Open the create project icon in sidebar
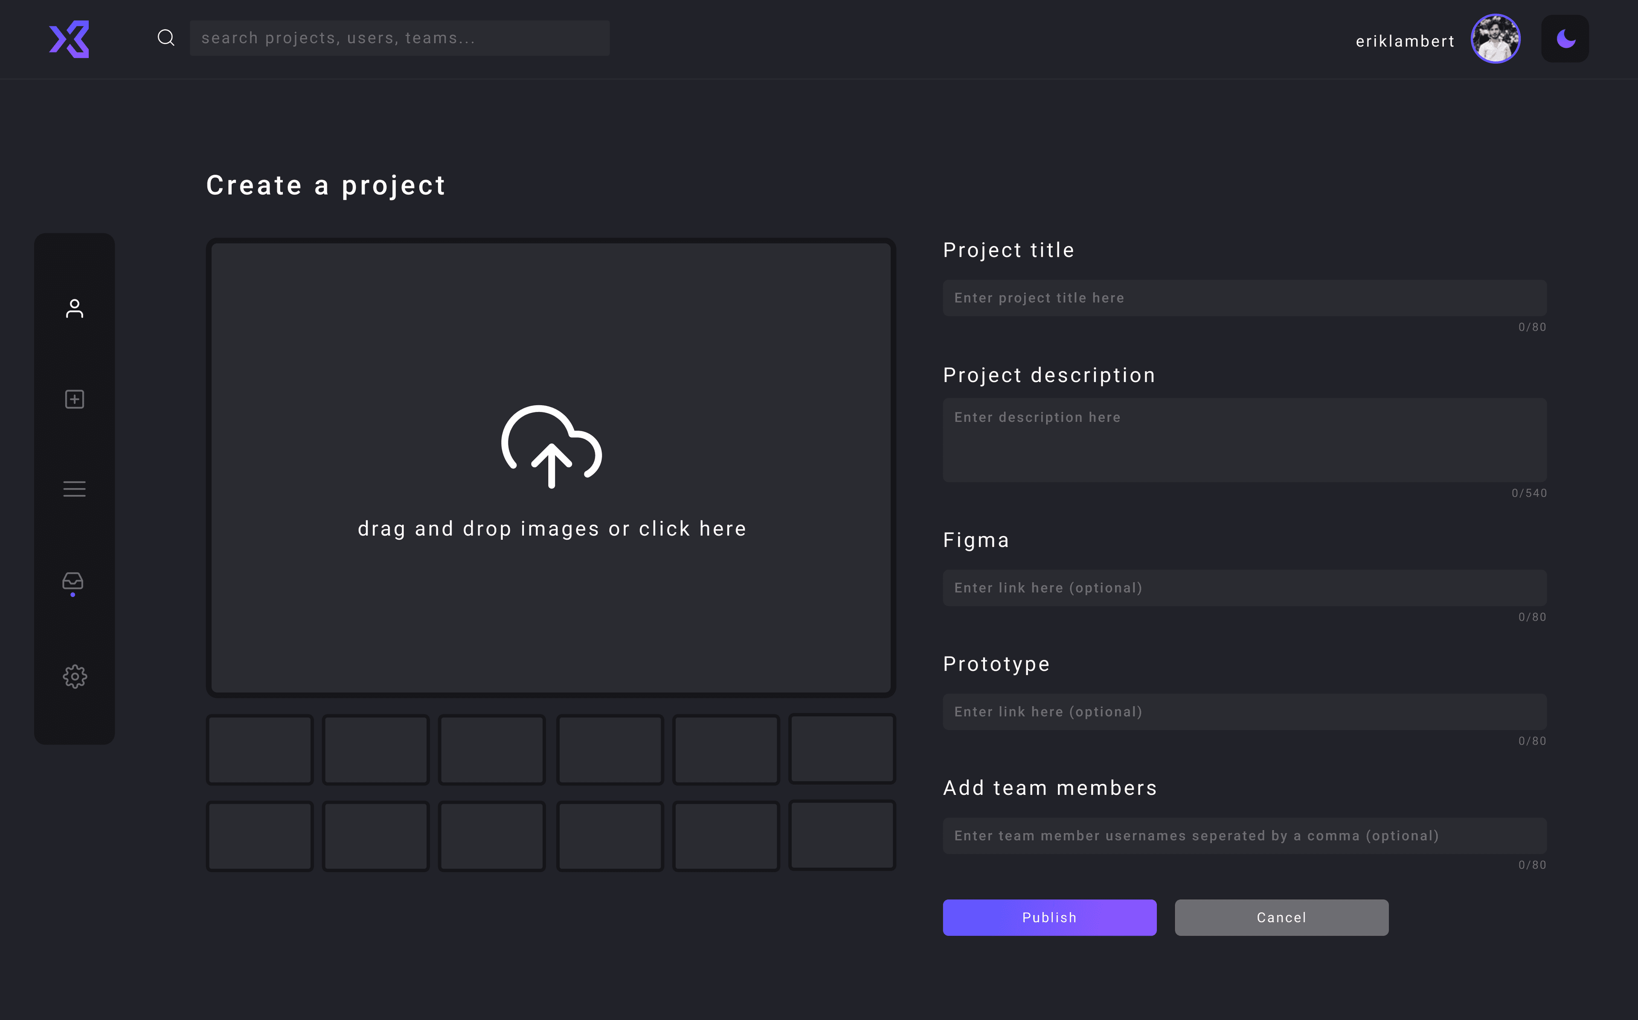 (x=74, y=399)
